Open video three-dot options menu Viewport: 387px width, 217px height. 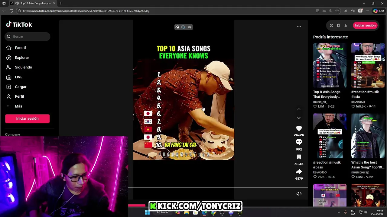click(x=299, y=26)
